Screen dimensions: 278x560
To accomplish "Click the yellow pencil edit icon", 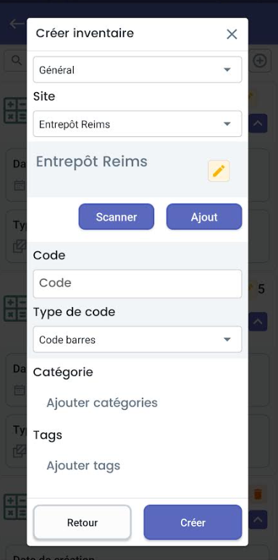I will [x=219, y=171].
